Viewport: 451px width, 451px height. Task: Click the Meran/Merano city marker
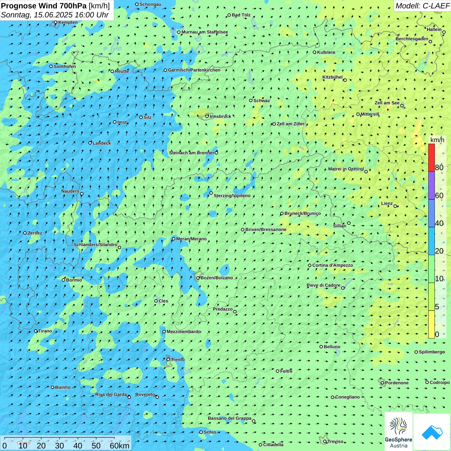174,239
